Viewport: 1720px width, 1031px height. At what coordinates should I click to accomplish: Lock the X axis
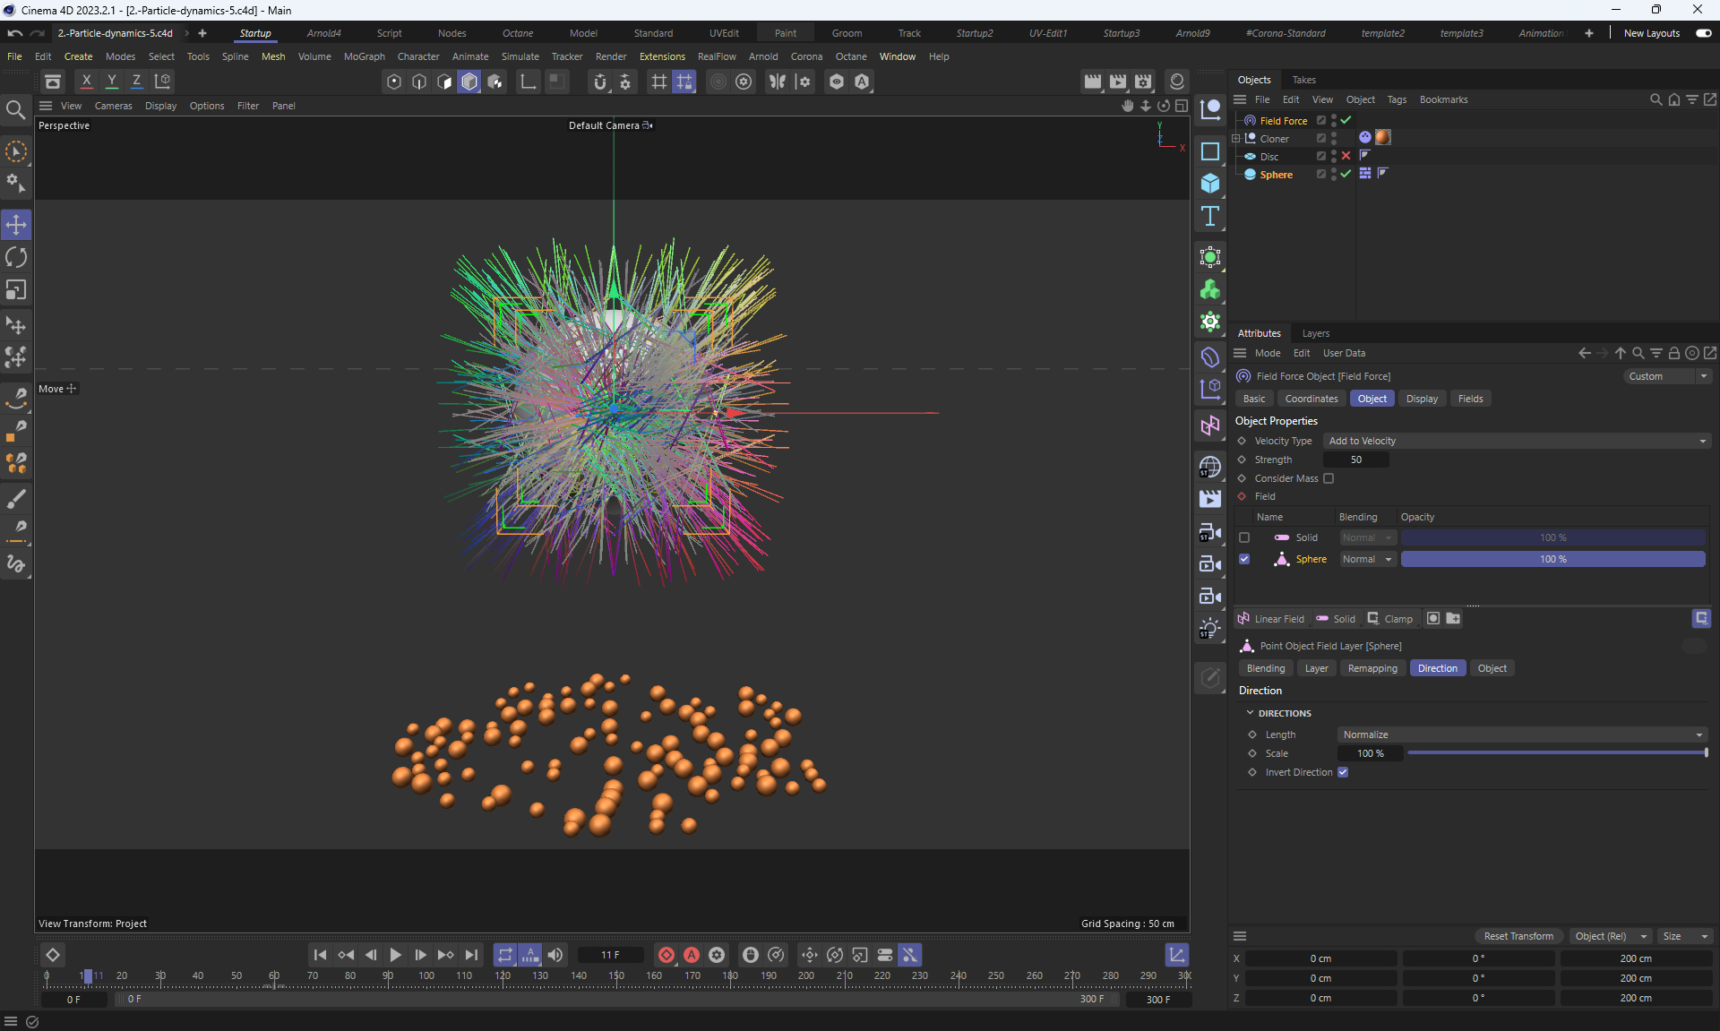86,81
